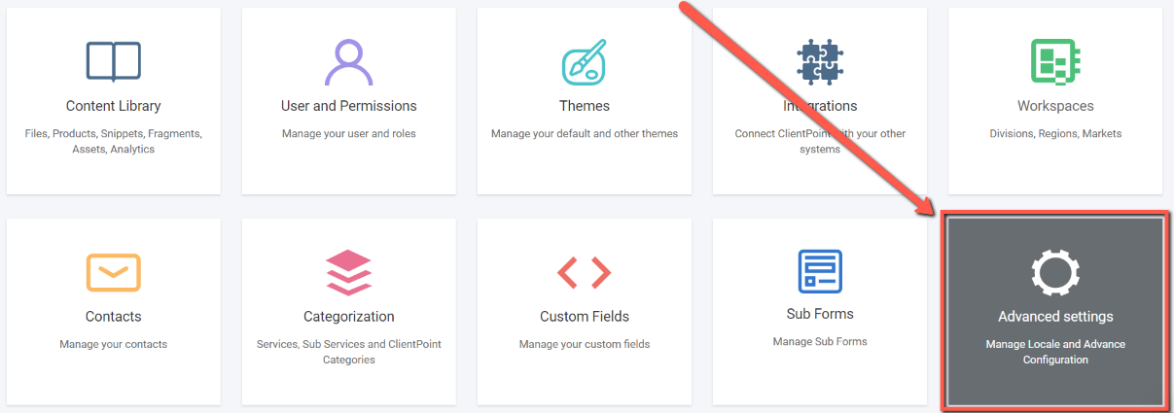This screenshot has width=1174, height=413.
Task: Select the User and Permissions person icon
Action: coord(348,62)
